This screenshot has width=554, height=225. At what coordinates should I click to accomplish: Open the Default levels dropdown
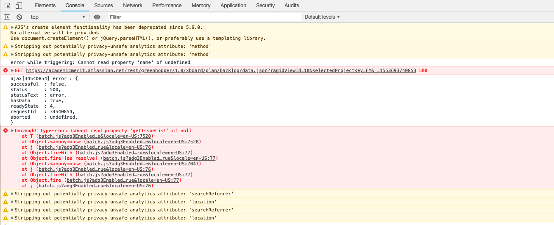pos(322,17)
